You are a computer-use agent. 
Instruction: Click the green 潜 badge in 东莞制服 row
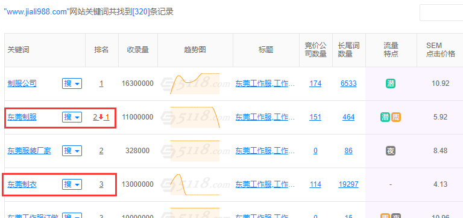tap(385, 117)
